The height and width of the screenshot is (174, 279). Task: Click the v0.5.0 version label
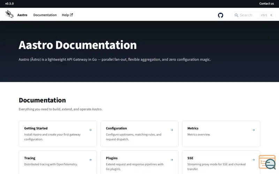pos(9,3)
